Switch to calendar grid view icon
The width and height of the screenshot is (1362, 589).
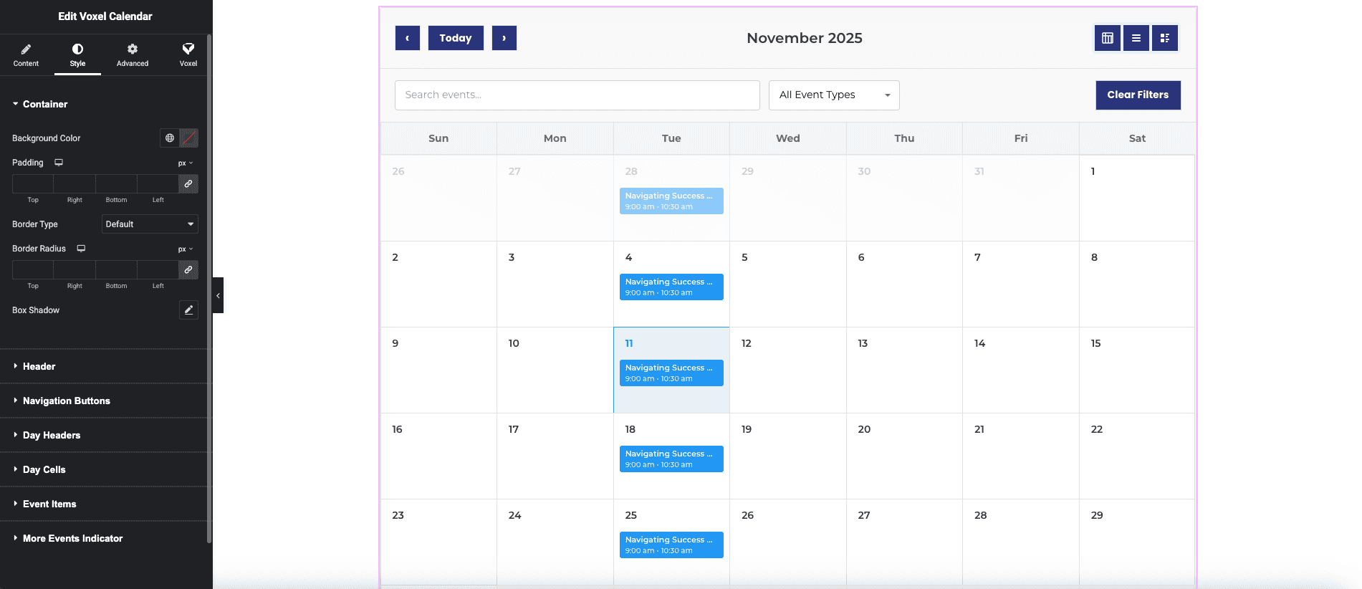1107,38
